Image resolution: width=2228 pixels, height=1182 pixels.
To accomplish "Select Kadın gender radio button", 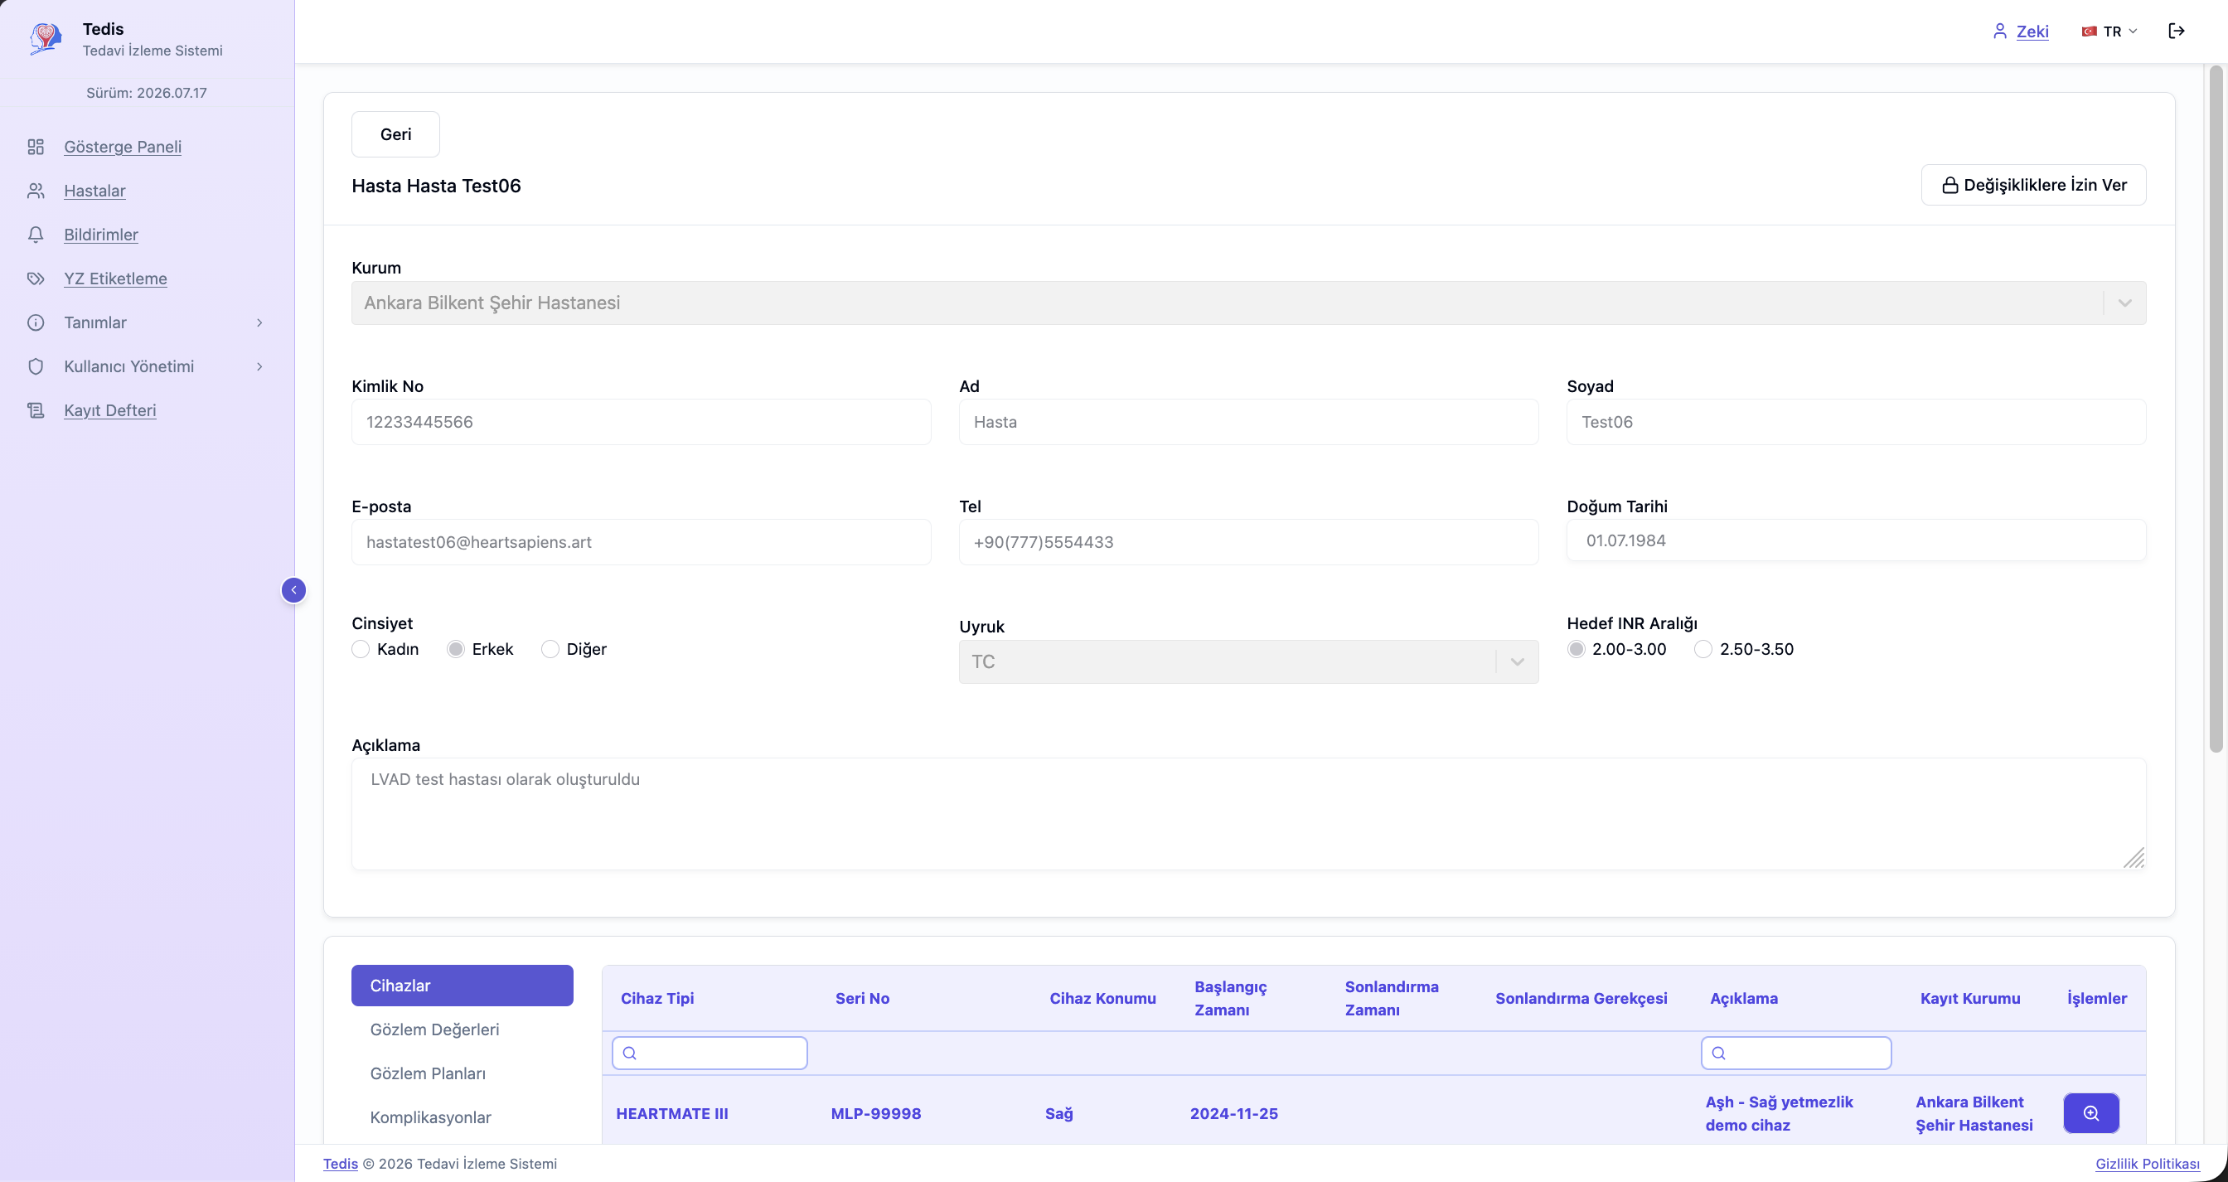I will [x=361, y=649].
